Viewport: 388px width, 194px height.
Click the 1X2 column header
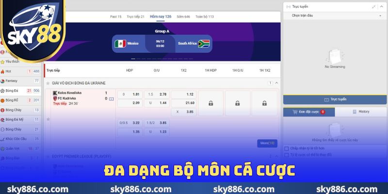(184, 70)
